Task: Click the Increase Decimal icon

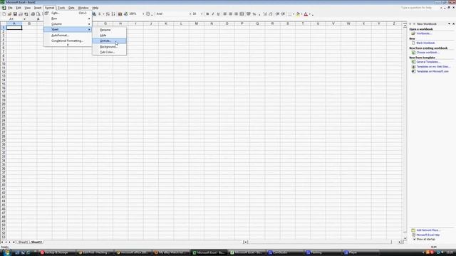Action: (265, 14)
